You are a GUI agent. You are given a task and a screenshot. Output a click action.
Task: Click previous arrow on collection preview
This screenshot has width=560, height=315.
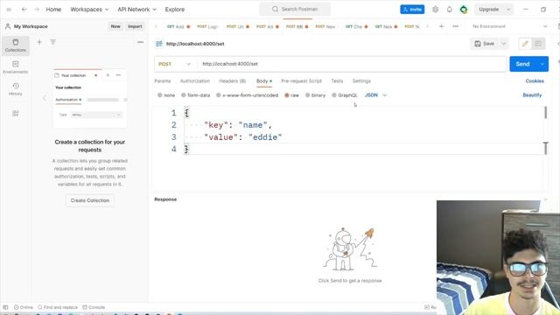pos(45,98)
